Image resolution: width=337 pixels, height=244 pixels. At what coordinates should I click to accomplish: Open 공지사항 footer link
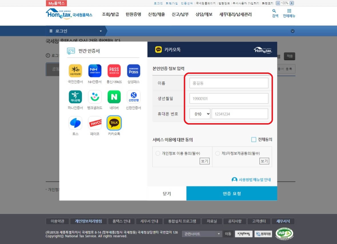(235, 221)
